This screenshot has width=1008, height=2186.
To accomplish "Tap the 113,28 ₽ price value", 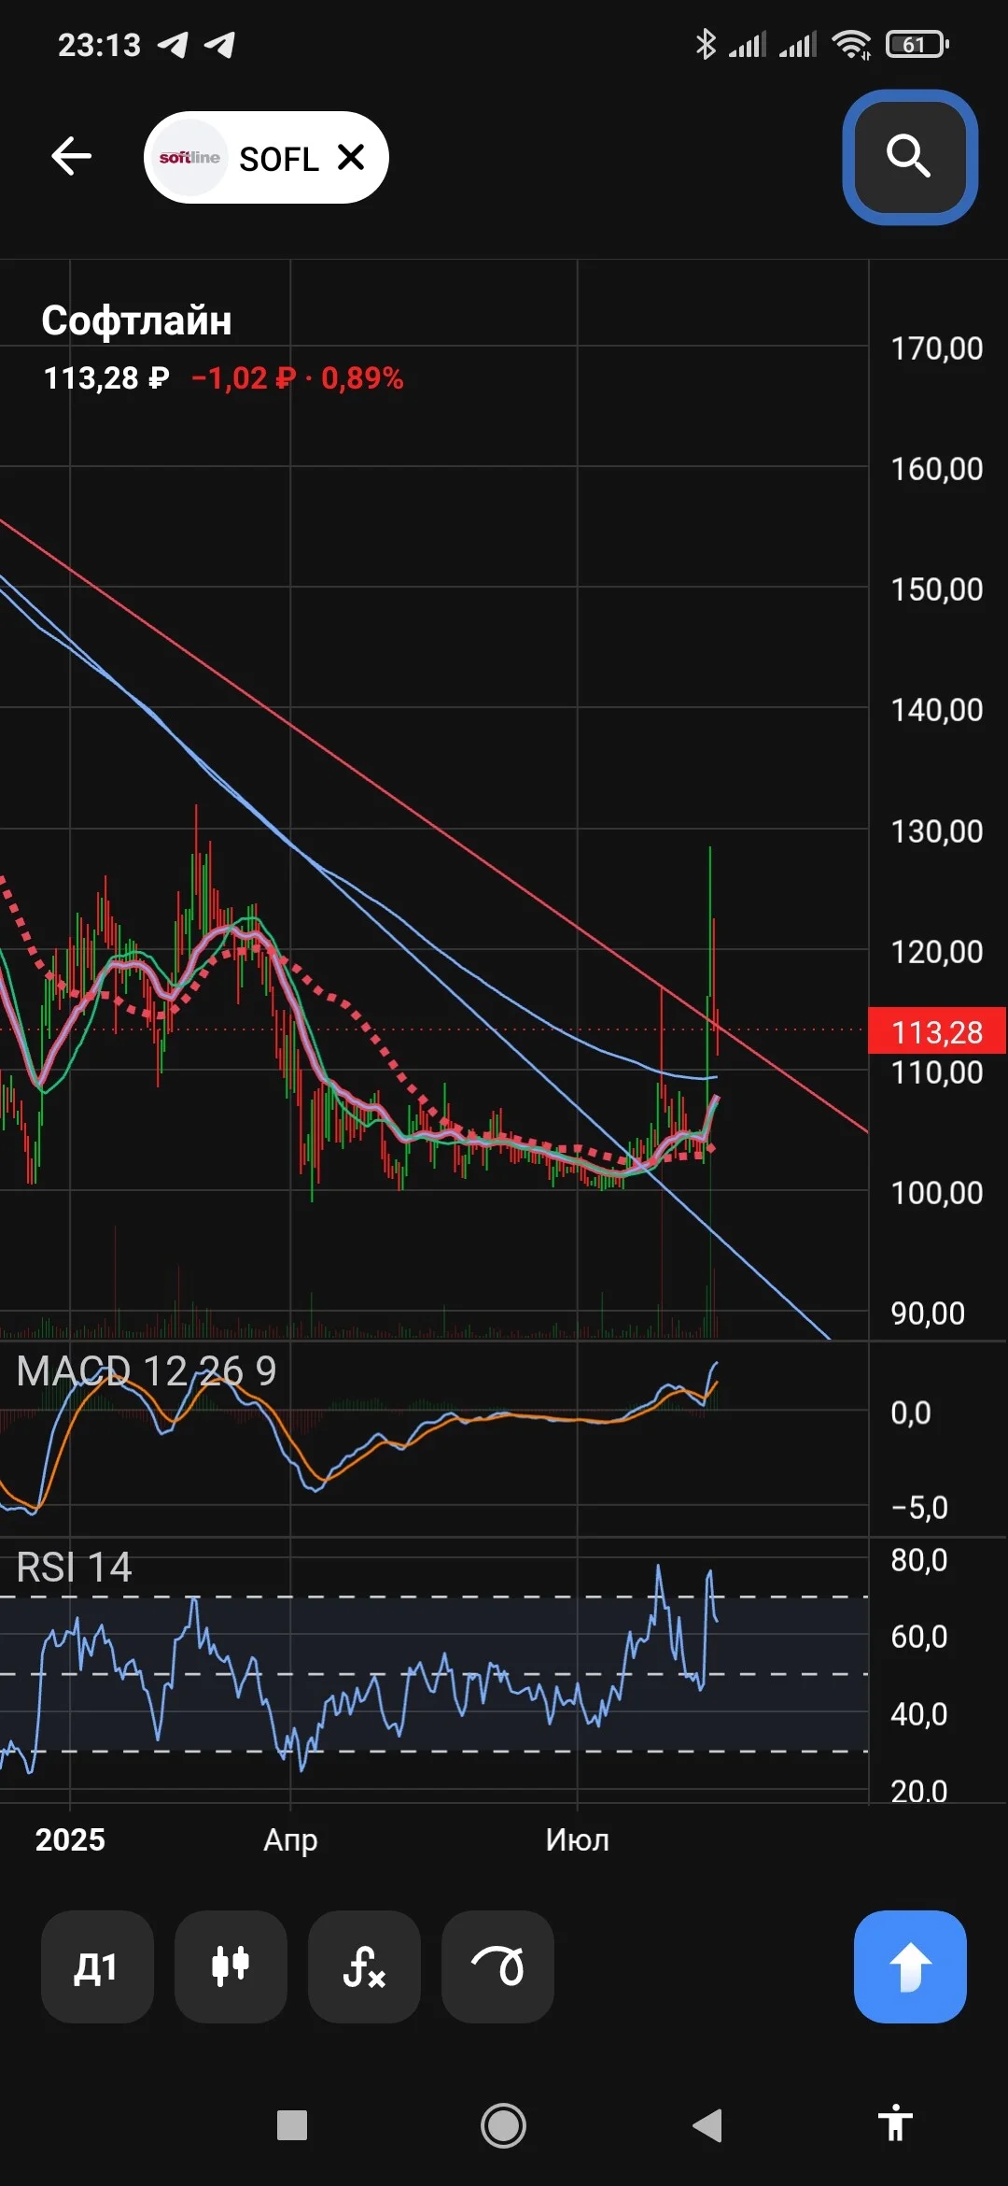I will click(x=106, y=378).
